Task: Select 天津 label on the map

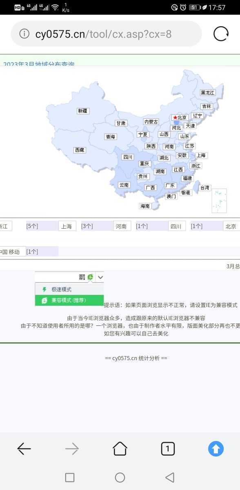Action: tap(190, 126)
